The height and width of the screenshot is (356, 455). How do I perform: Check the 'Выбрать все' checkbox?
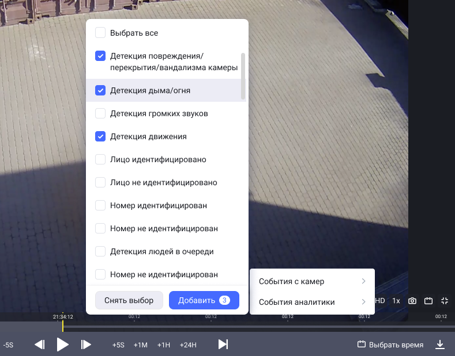click(x=100, y=33)
